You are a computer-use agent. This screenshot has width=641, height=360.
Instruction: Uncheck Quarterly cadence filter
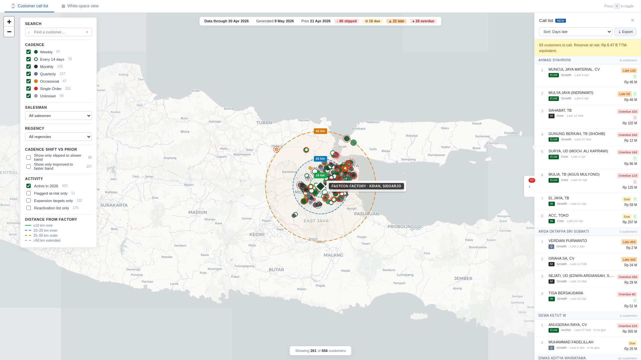28,74
